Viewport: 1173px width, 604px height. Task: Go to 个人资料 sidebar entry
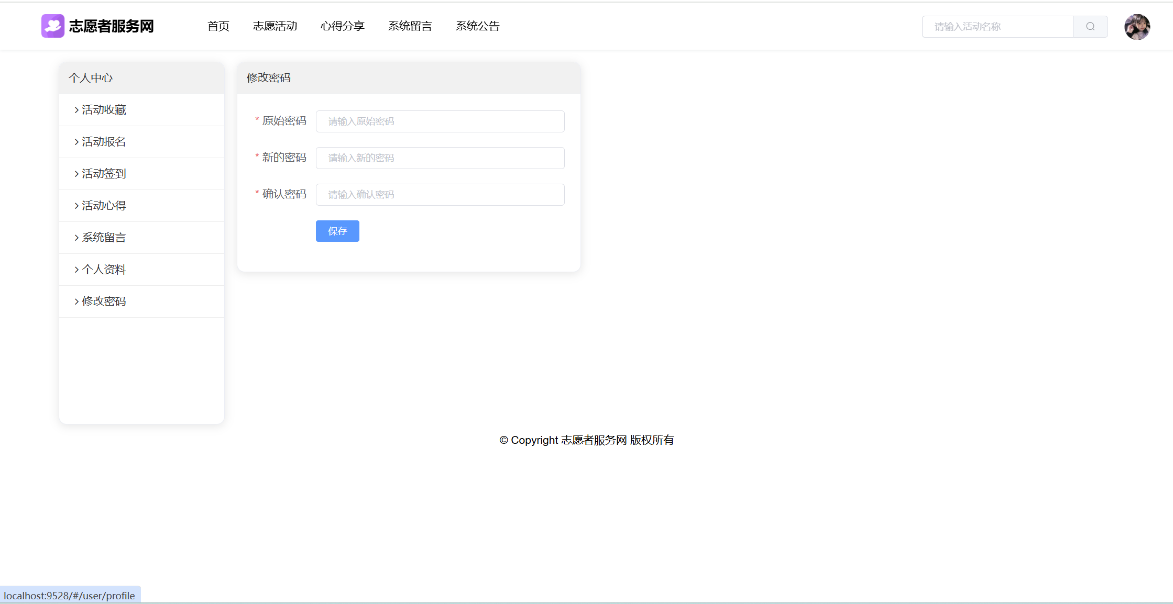(x=104, y=270)
